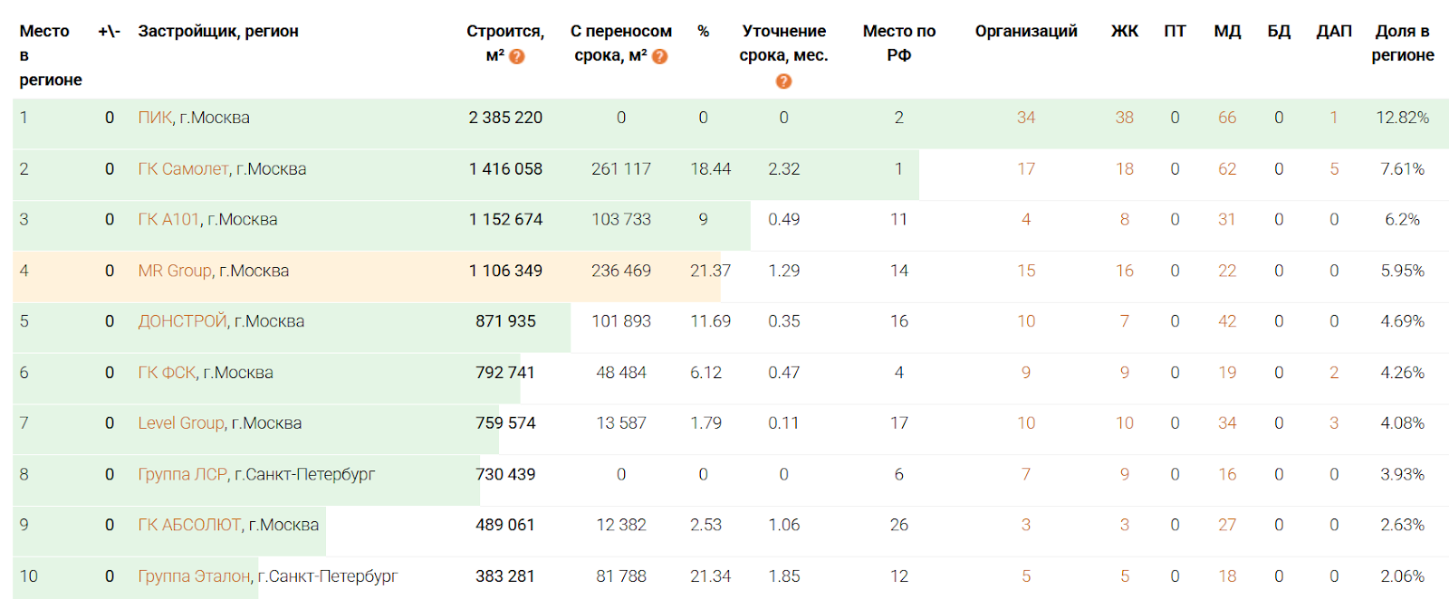Image resolution: width=1449 pixels, height=599 pixels.
Task: Click МД count 34 in Level Group row
Action: (x=1227, y=423)
